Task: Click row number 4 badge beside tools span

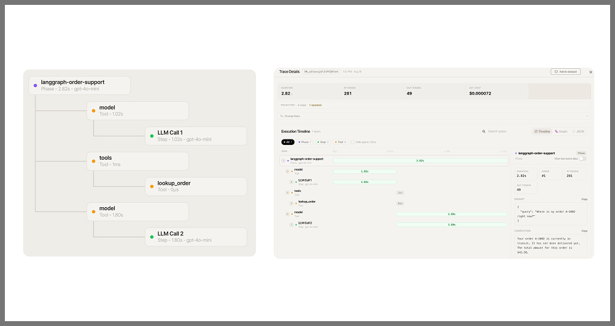Action: [287, 193]
